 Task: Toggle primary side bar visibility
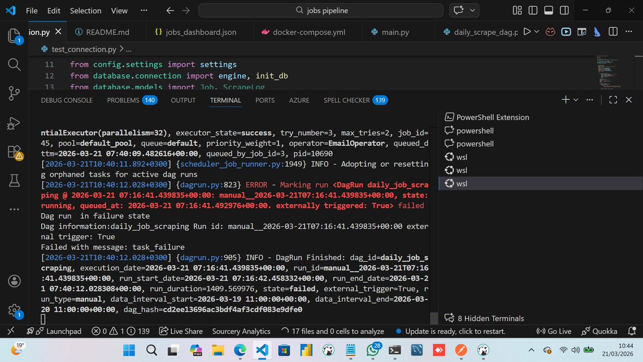tap(533, 11)
